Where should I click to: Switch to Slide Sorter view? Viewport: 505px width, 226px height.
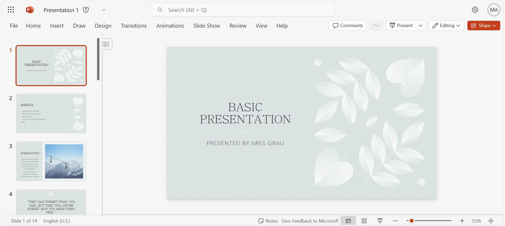click(x=364, y=221)
